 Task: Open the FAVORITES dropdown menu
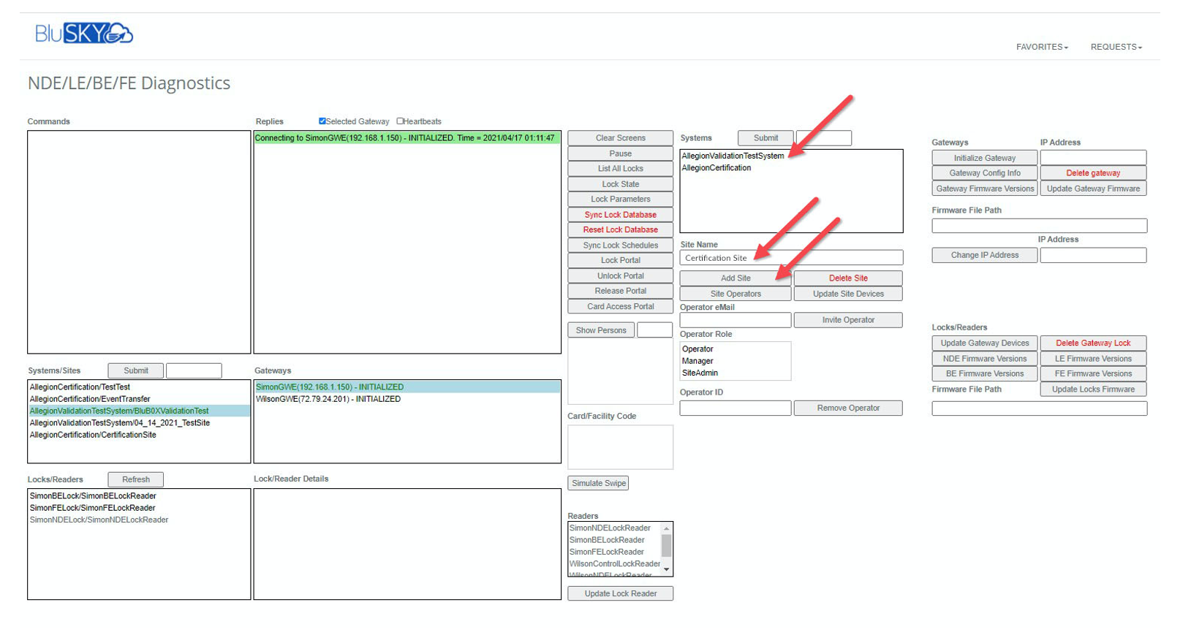coord(1041,47)
